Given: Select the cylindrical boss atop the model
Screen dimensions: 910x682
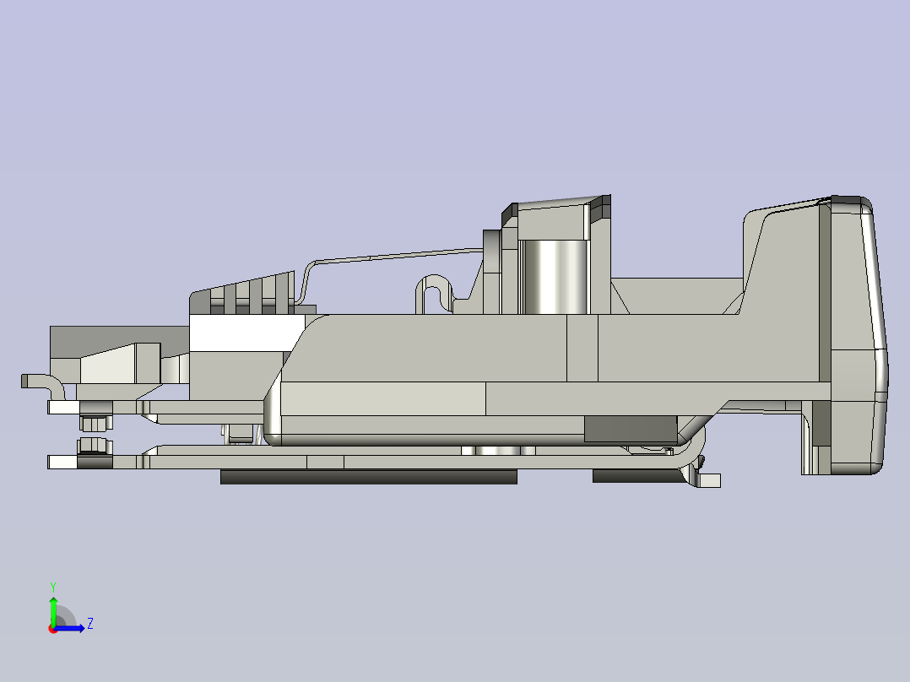Looking at the screenshot, I should pos(554,274).
